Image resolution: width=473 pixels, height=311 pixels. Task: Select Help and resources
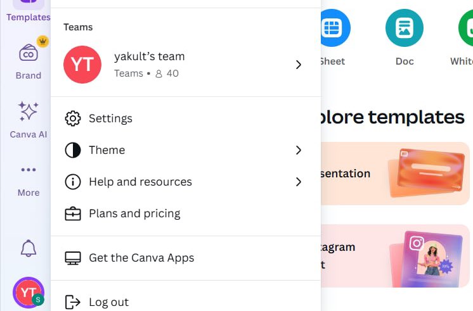point(186,182)
